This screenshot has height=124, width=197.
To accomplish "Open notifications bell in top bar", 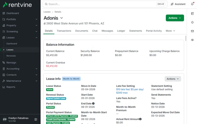I will [x=192, y=4].
